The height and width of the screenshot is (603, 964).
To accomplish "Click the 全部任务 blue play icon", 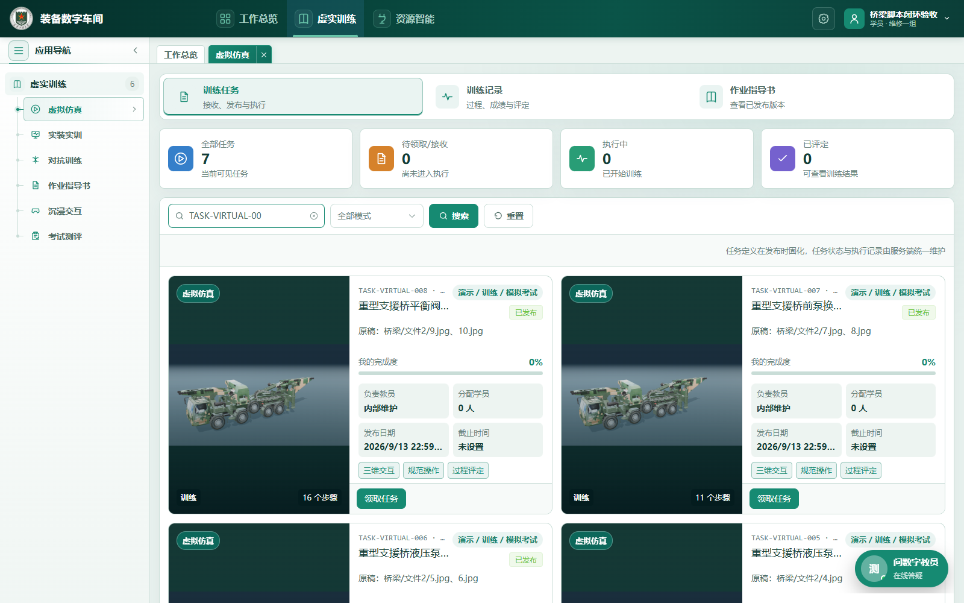I will 181,159.
